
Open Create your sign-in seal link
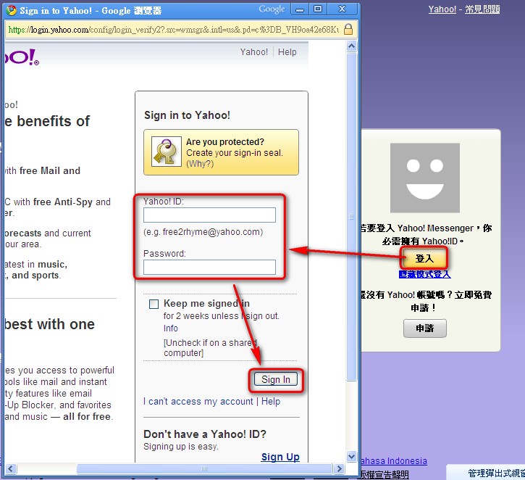(x=235, y=153)
